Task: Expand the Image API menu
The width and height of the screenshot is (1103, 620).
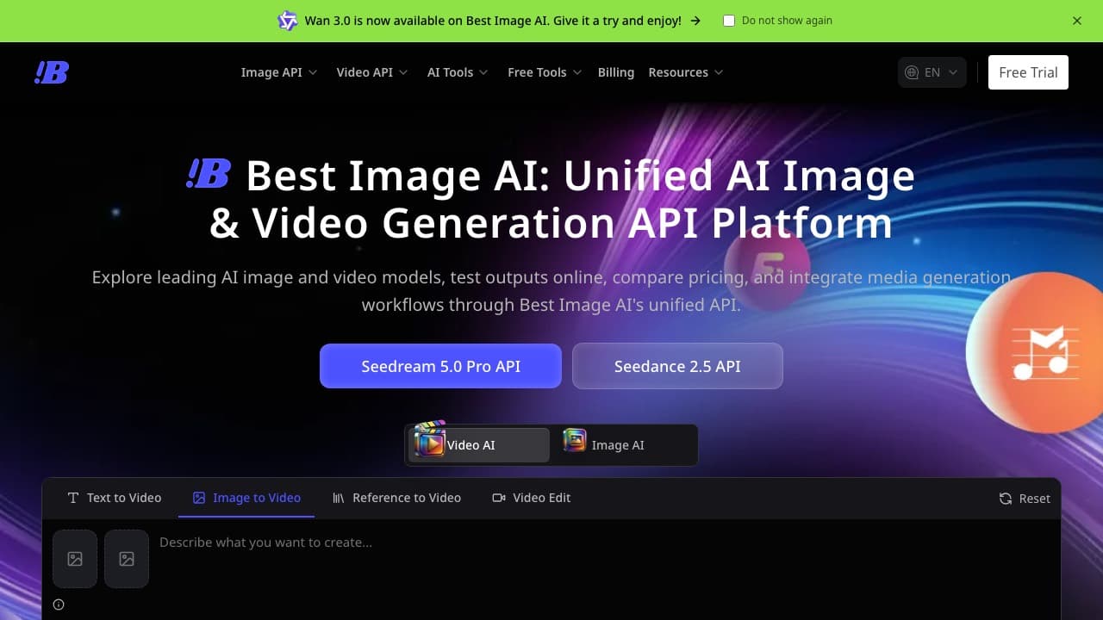Action: 279,72
